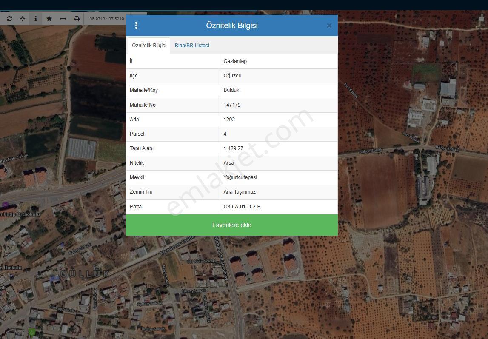The image size is (488, 339).
Task: Click the Pafta label cell
Action: (173, 207)
